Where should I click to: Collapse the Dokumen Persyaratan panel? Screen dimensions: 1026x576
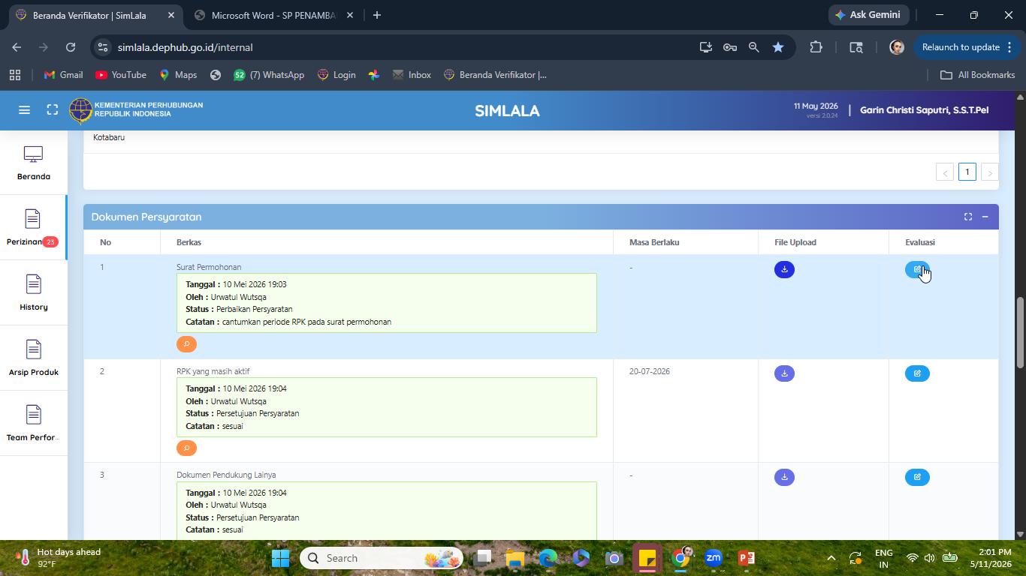point(985,217)
